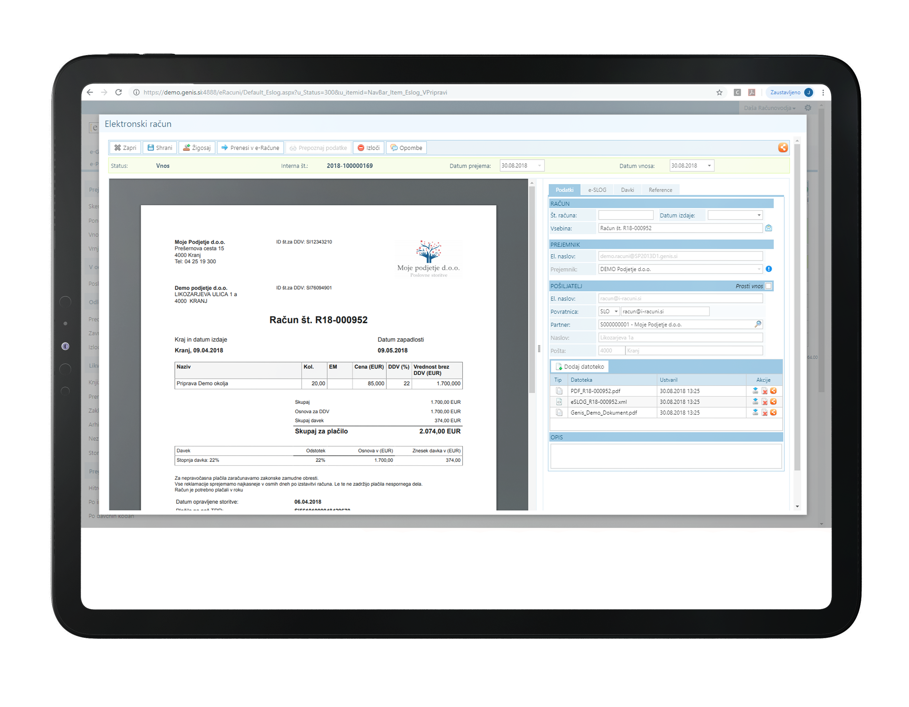Viewport: 909px width, 707px height.
Task: Click the Prepoznaj podatke button
Action: click(318, 148)
